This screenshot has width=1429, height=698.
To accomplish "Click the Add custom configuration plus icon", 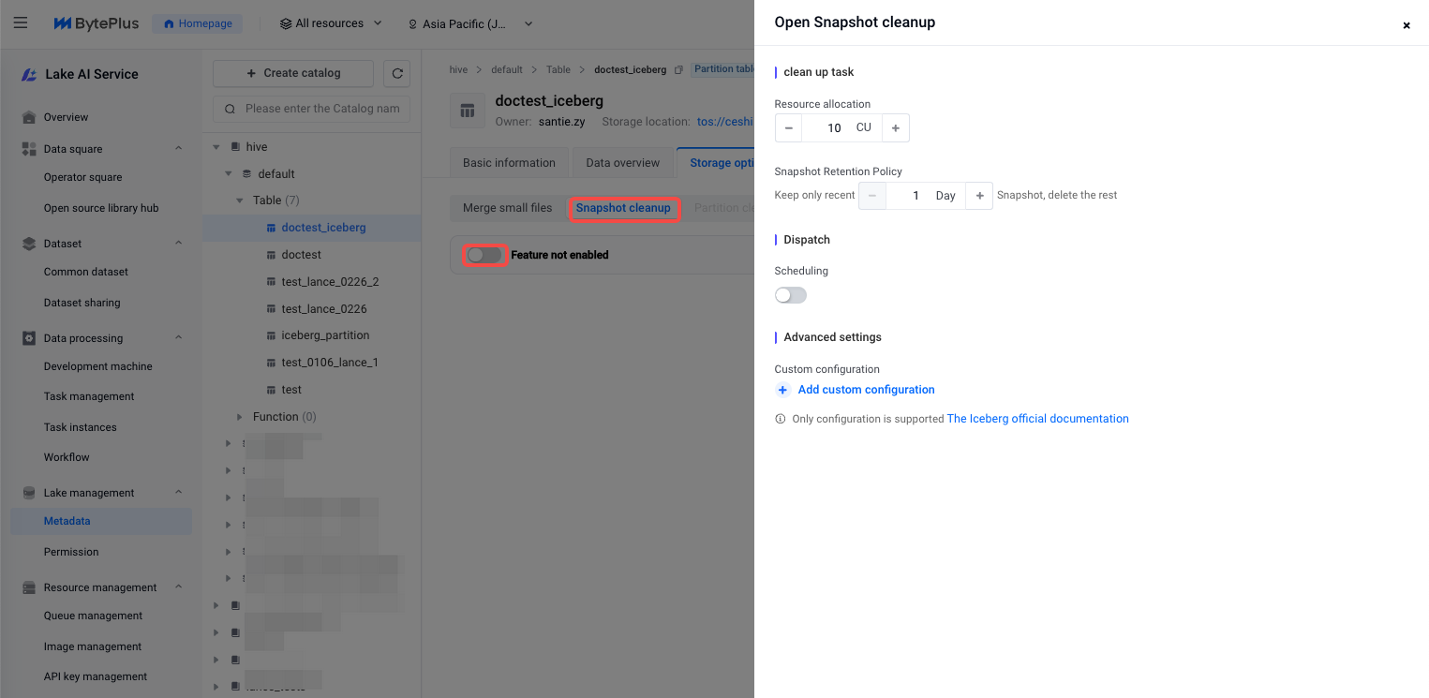I will click(x=783, y=390).
